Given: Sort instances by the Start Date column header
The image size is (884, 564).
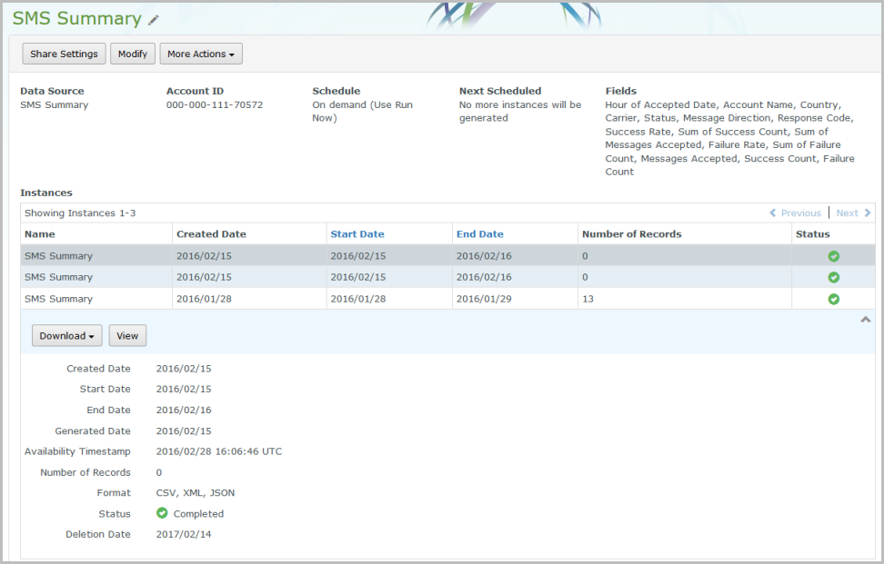Looking at the screenshot, I should pos(357,234).
